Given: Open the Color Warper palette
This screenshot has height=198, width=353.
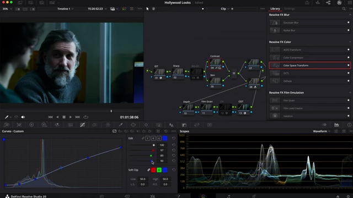Looking at the screenshot, I should pos(108,125).
